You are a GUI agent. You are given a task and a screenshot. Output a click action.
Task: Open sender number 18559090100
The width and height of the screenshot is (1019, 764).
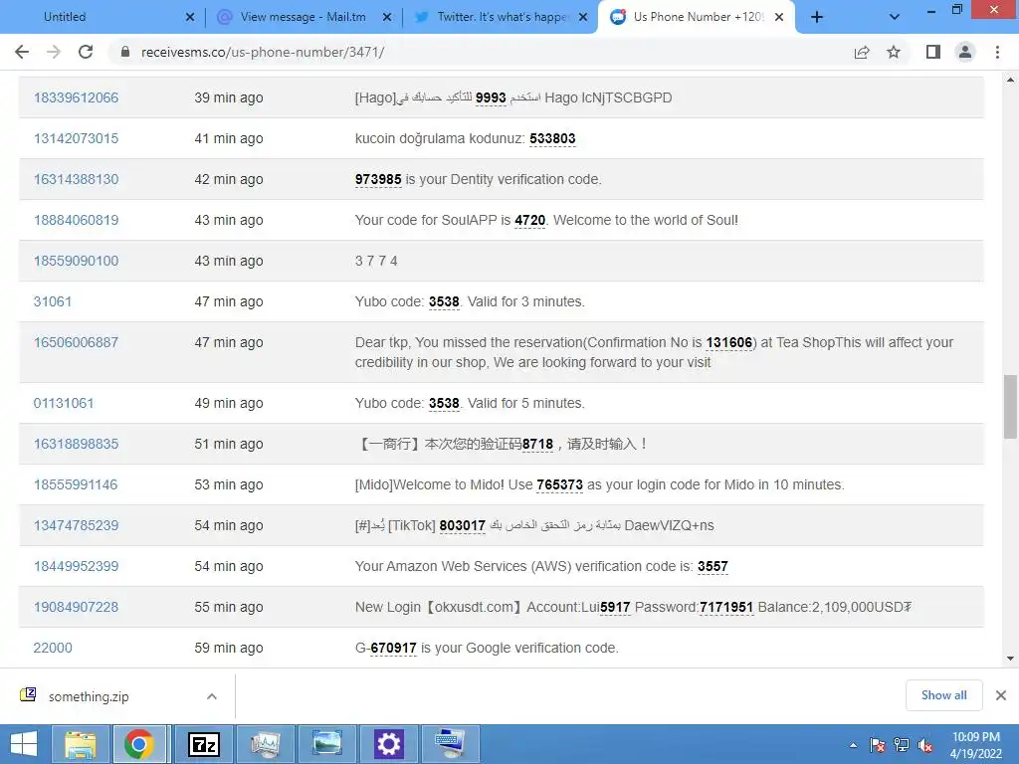[x=76, y=261]
